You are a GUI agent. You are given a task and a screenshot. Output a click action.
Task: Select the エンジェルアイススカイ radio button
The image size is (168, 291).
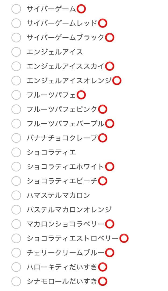[16, 65]
